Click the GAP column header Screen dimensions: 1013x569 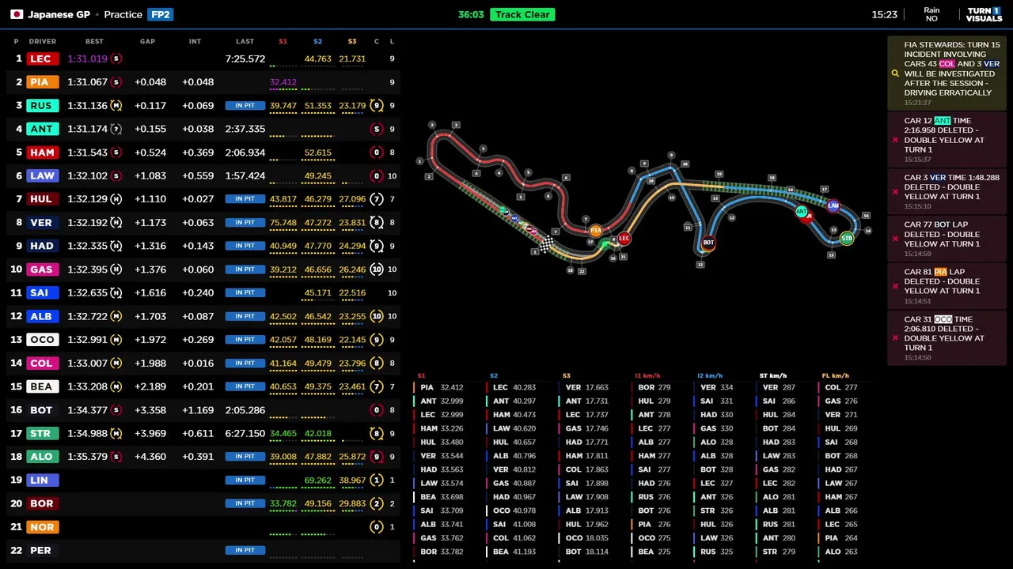pos(148,41)
